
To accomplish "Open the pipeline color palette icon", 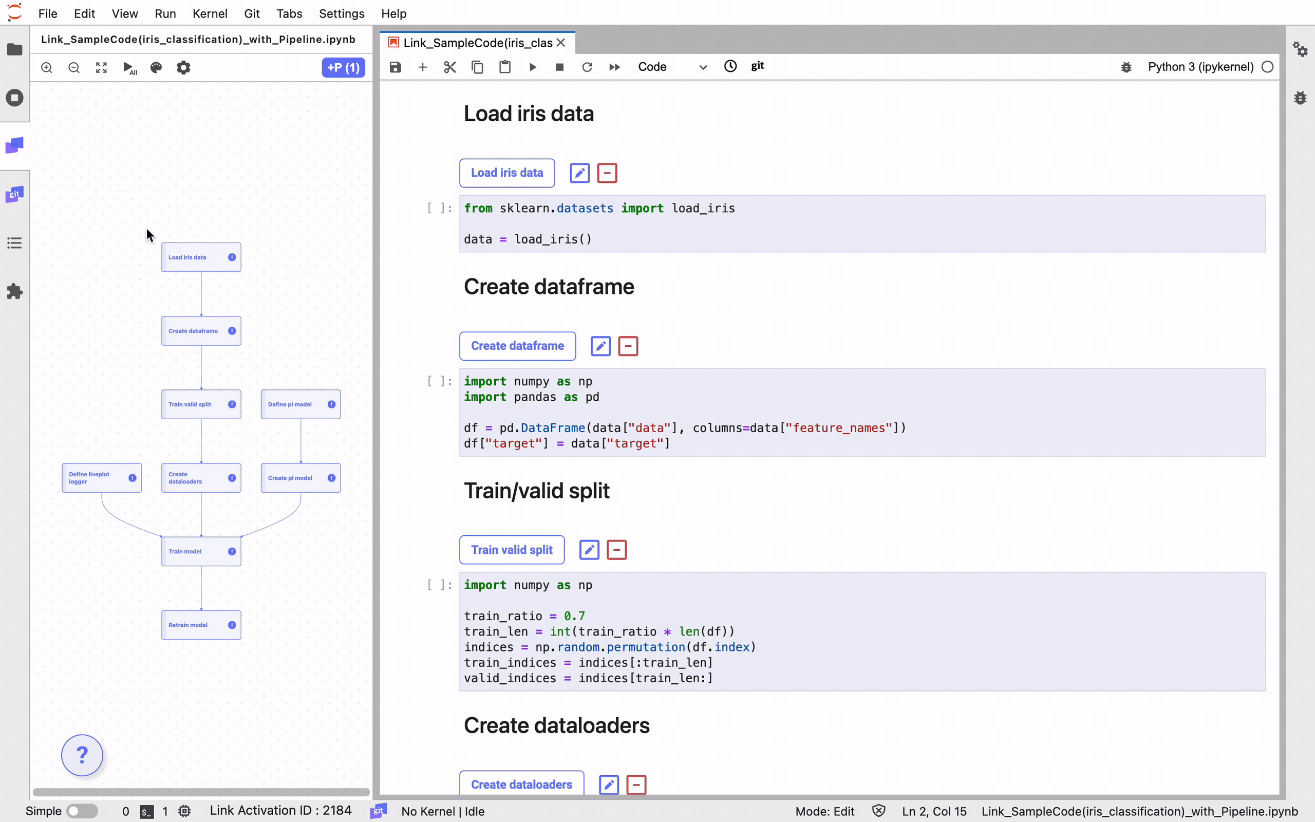I will pyautogui.click(x=156, y=67).
